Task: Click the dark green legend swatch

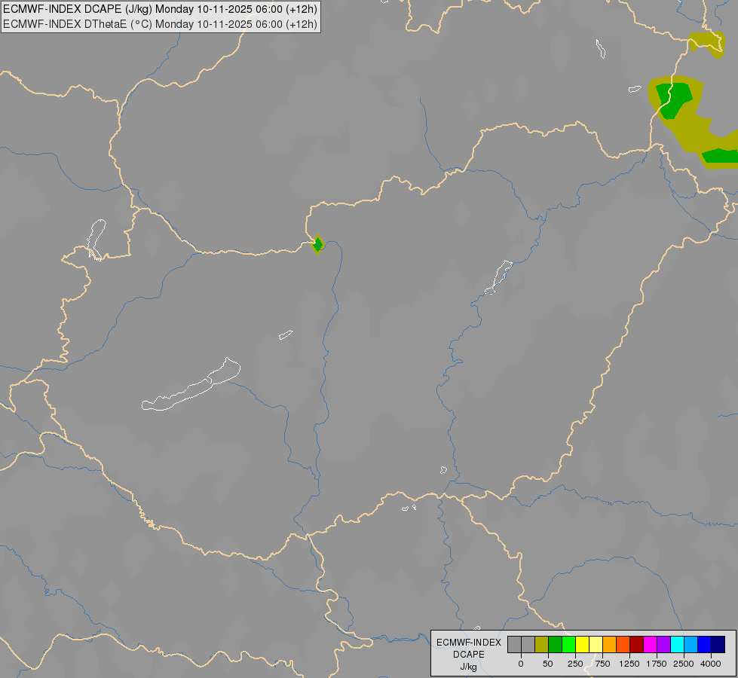Action: (556, 644)
